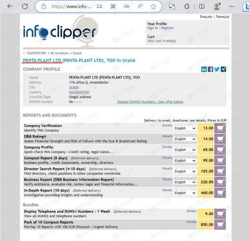
Task: Toggle split screen icon
Action: (202, 7)
